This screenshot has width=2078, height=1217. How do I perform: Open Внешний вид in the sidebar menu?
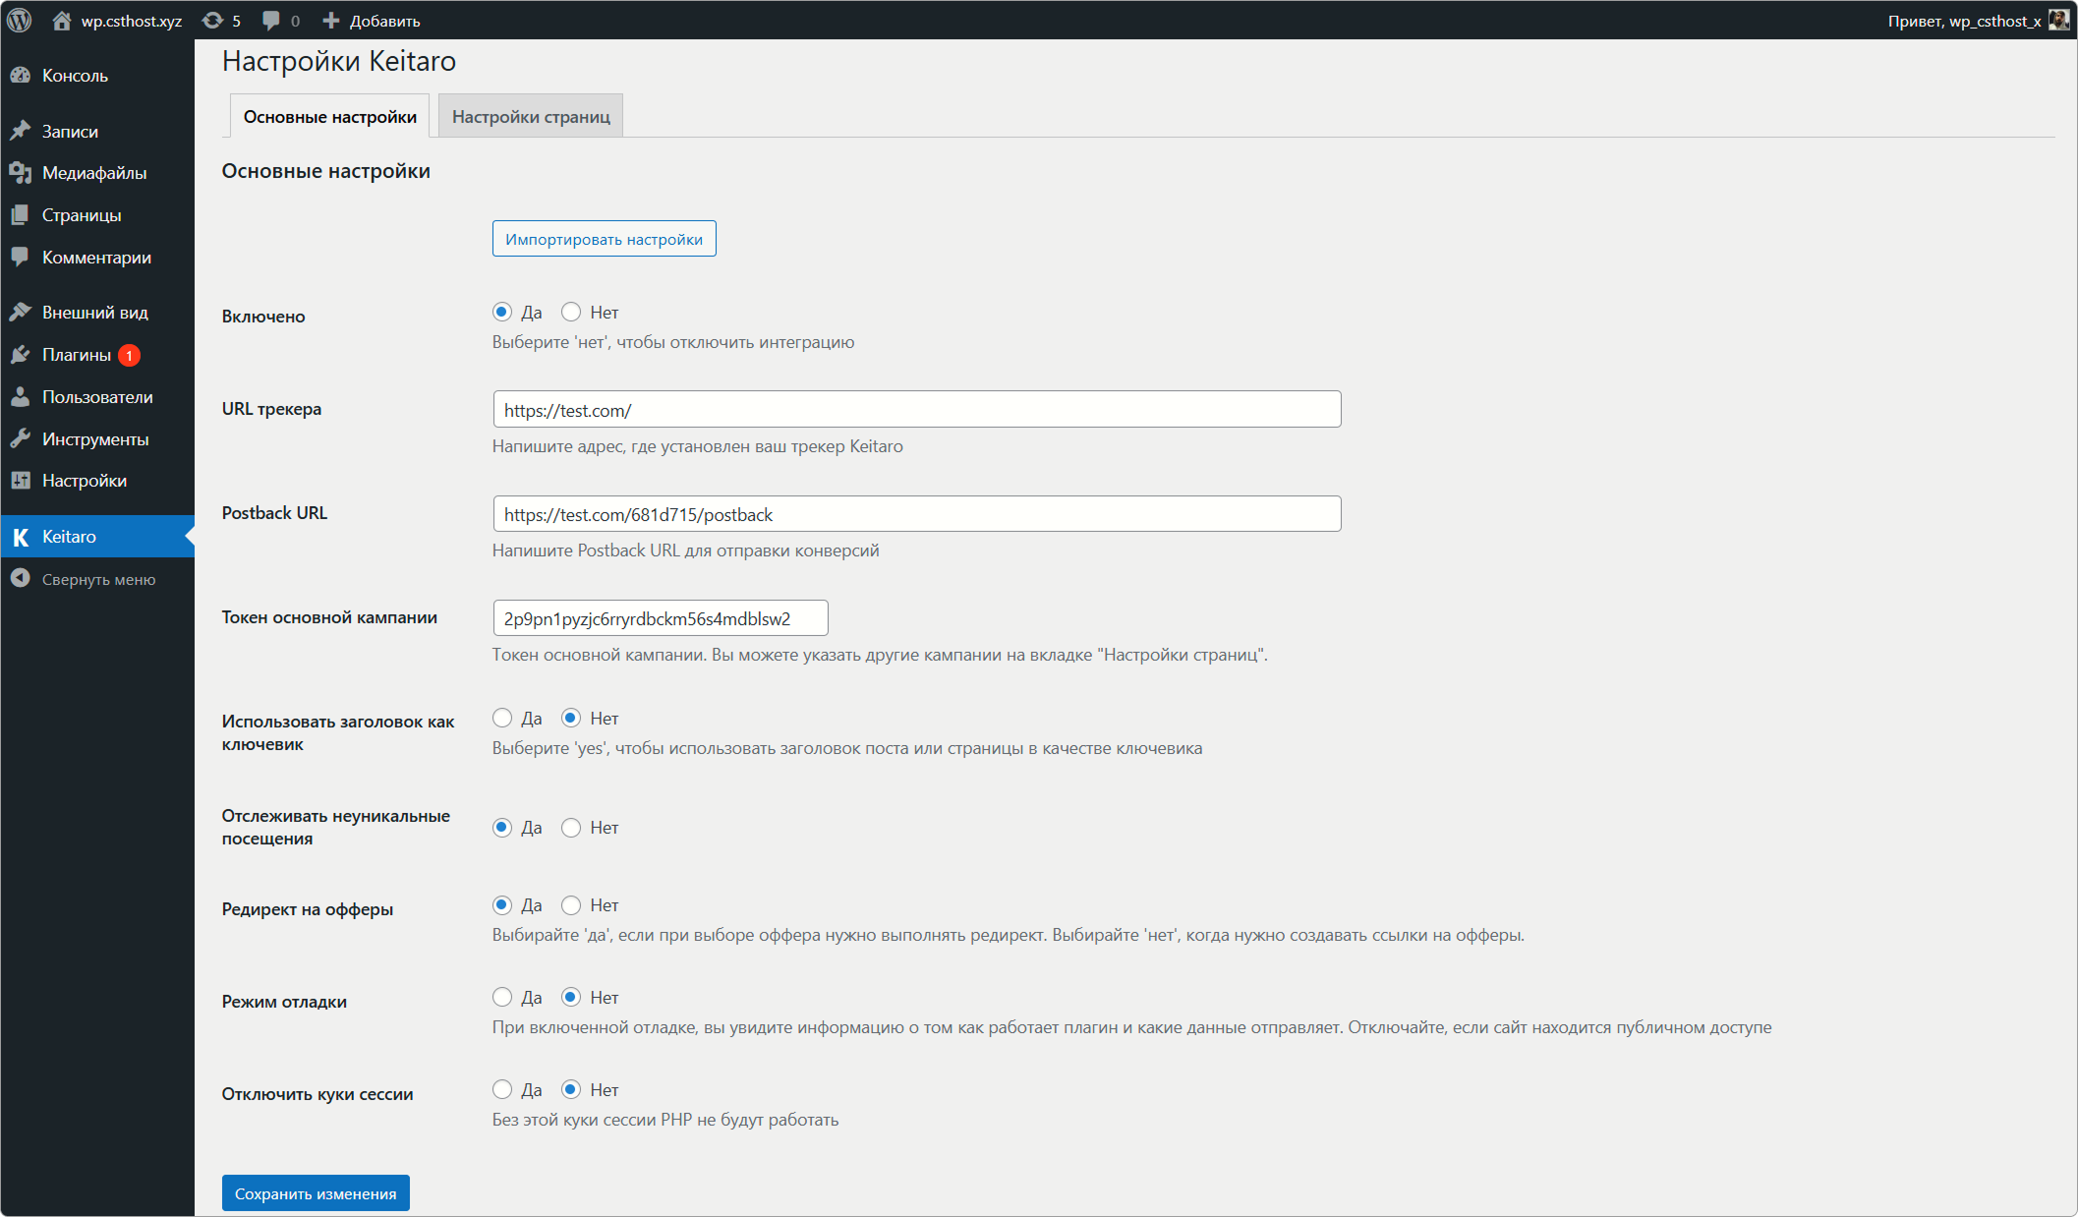tap(97, 313)
